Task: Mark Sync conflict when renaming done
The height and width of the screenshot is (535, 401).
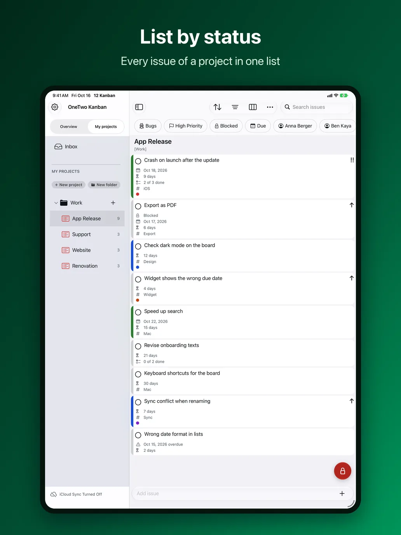Action: [138, 402]
